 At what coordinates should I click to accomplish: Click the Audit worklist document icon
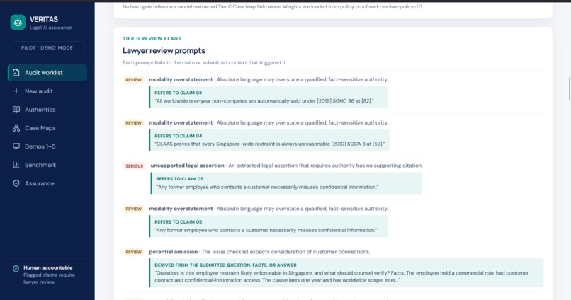click(16, 72)
